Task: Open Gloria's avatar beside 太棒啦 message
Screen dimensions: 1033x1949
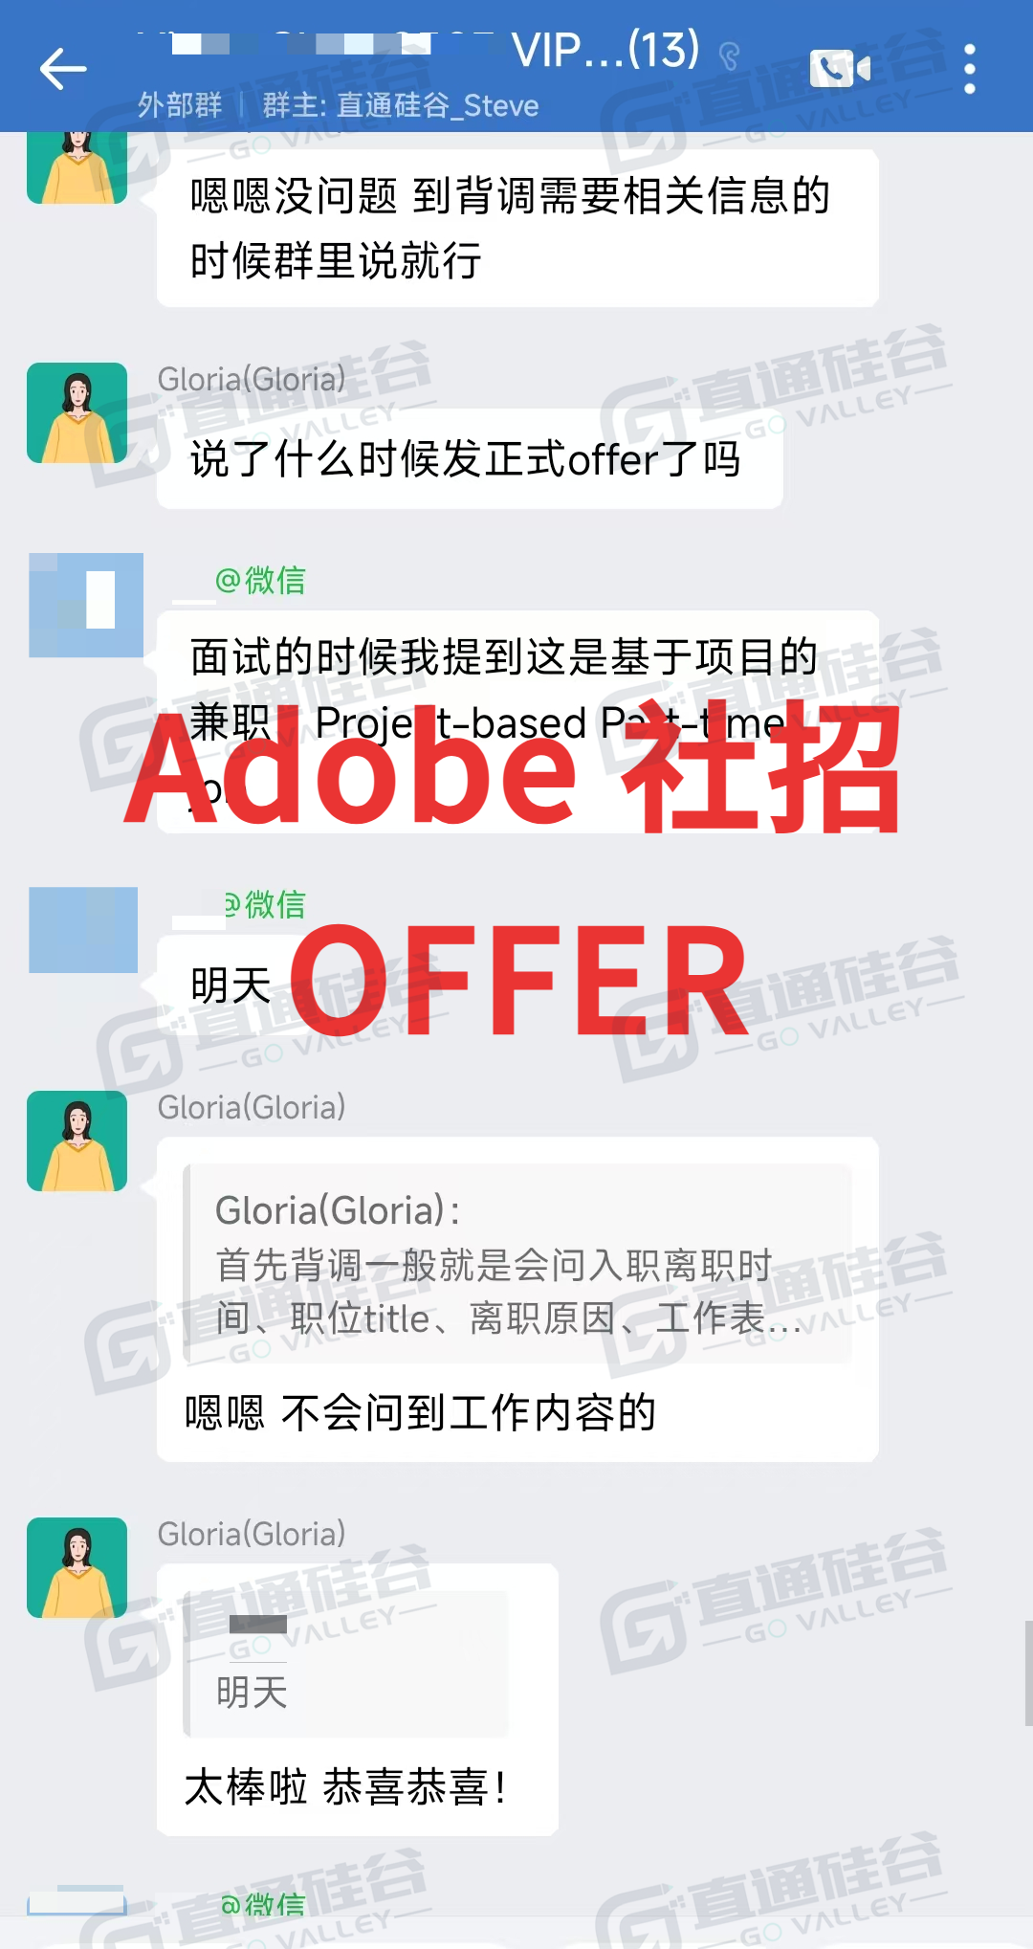Action: [77, 1567]
